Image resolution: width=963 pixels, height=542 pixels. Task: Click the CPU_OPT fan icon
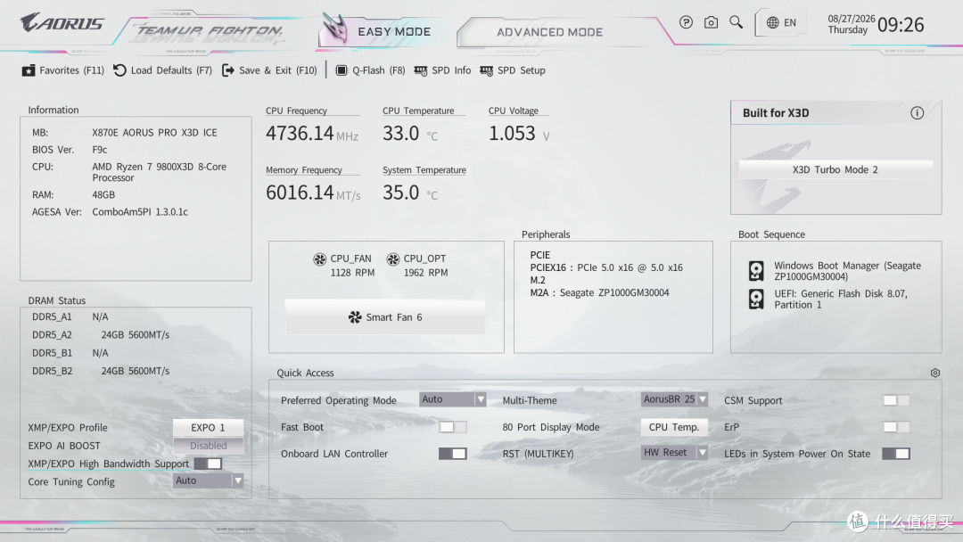(x=393, y=259)
